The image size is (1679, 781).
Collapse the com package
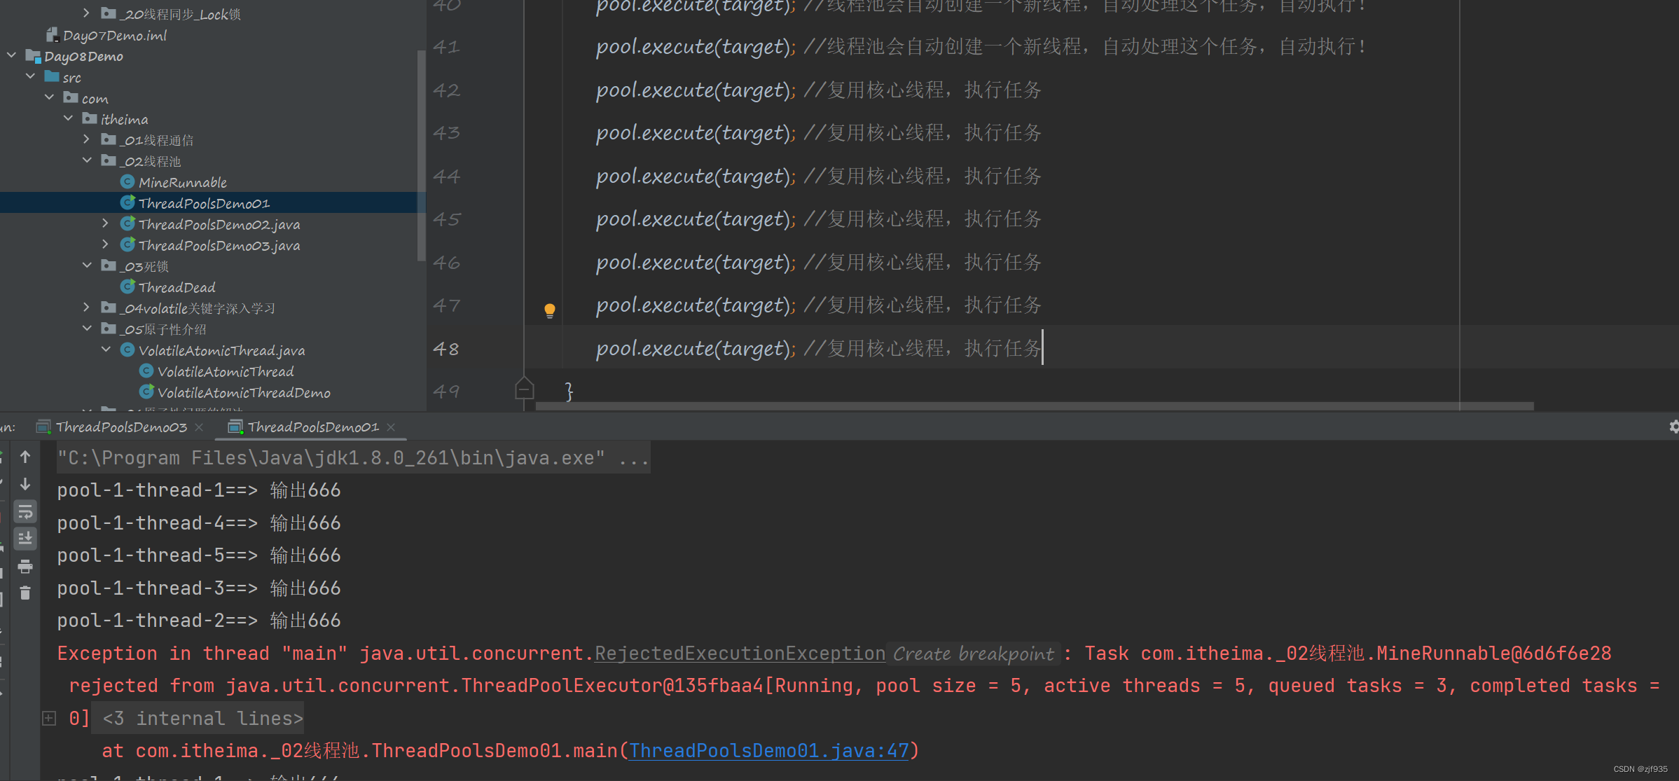tap(49, 97)
